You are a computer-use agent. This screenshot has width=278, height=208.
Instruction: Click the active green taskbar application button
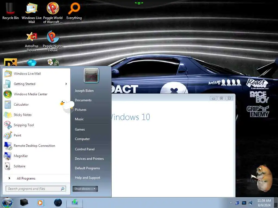75,203
